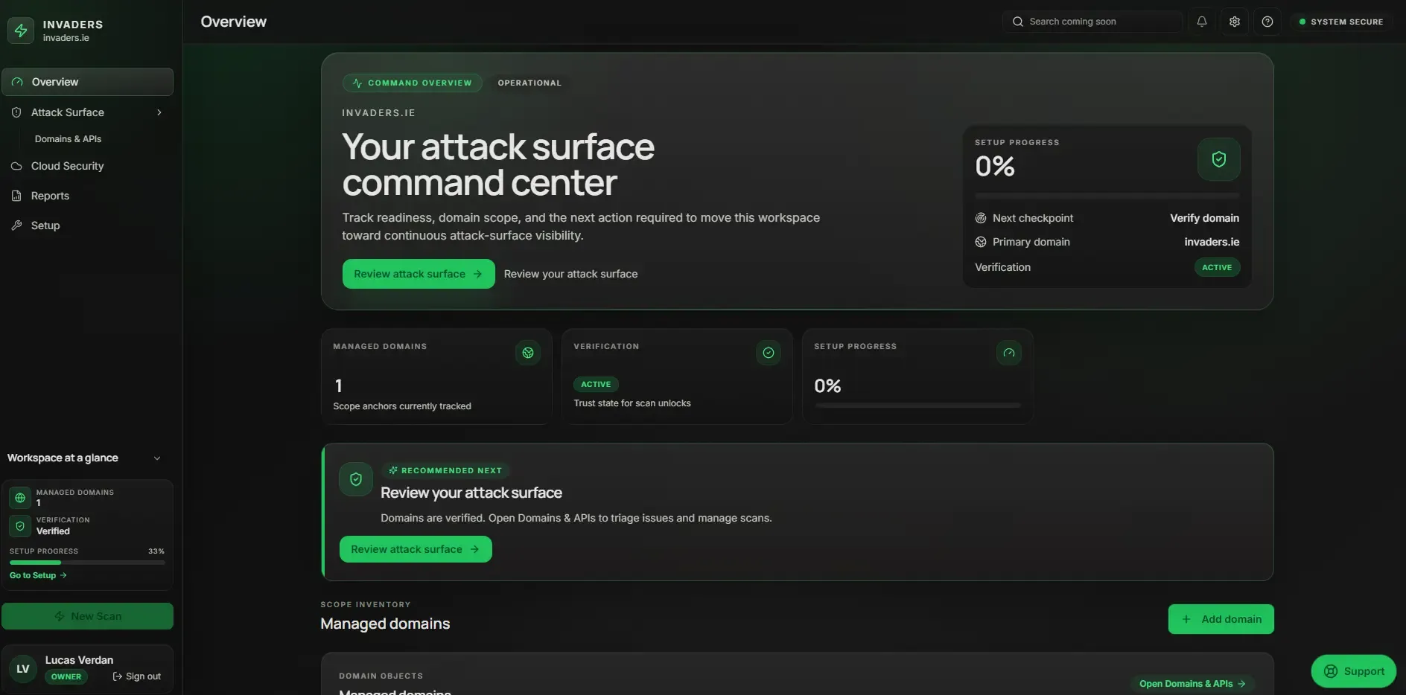Click 'Trust state for scan unlocks' text
1406x695 pixels.
coord(632,403)
